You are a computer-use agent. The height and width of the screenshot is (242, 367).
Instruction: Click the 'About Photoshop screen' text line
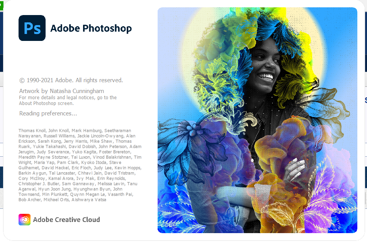click(46, 103)
